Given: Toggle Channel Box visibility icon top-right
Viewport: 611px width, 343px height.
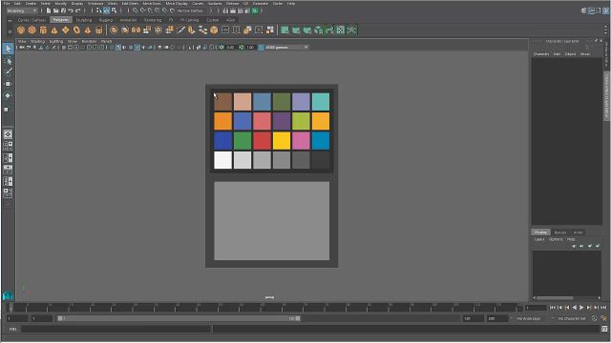Looking at the screenshot, I should point(606,10).
